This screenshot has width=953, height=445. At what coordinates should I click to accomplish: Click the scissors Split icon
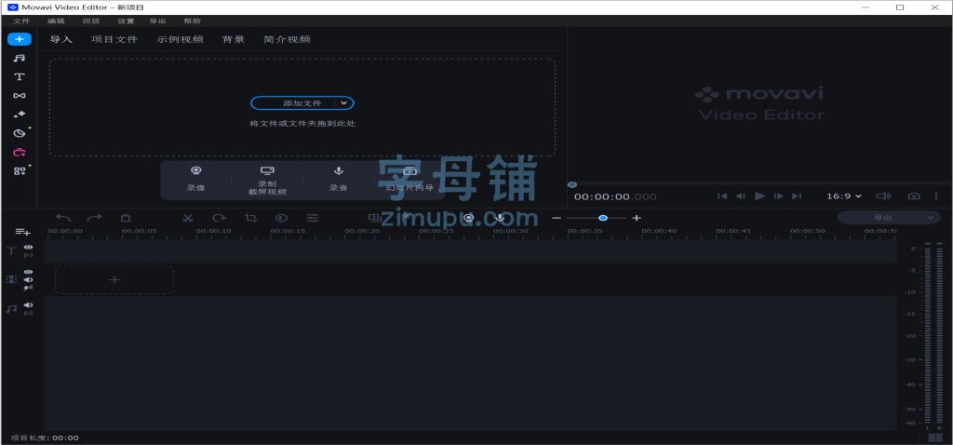[188, 218]
